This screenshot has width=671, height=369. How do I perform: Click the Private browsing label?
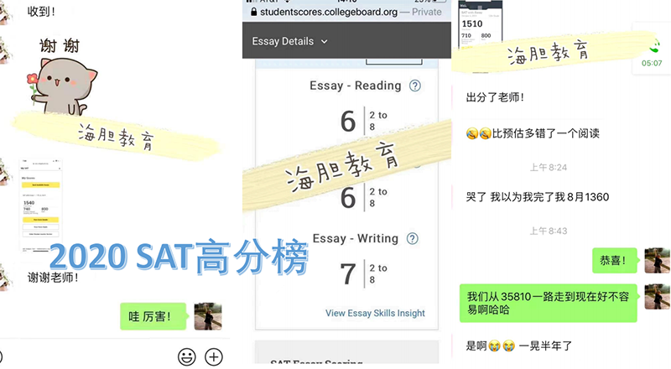pyautogui.click(x=426, y=12)
